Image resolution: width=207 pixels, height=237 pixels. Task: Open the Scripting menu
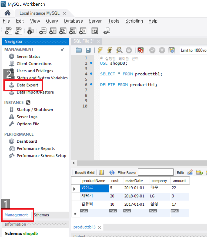[134, 21]
